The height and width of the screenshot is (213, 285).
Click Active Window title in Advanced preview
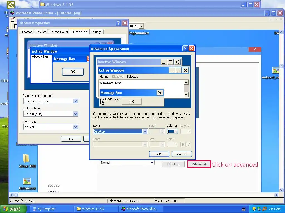111,70
